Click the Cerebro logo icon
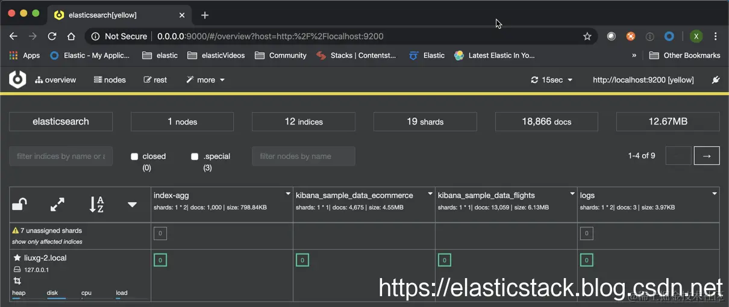The image size is (729, 307). click(17, 79)
